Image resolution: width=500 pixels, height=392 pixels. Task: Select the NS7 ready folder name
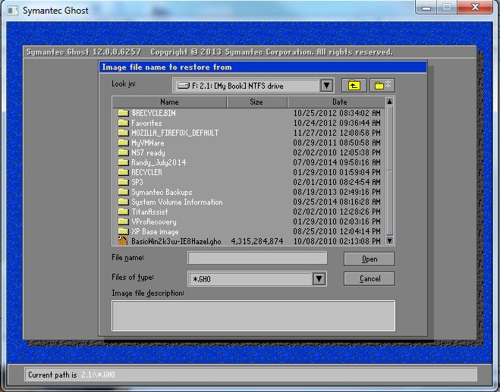tap(148, 152)
